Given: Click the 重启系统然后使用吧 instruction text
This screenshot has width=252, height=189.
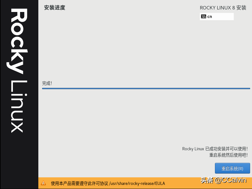Looking at the screenshot, I should click(228, 155).
